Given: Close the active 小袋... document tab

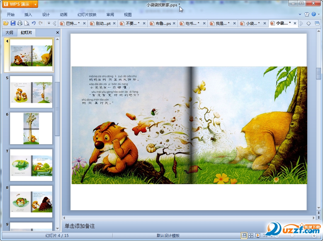Looking at the screenshot, I should (x=295, y=24).
